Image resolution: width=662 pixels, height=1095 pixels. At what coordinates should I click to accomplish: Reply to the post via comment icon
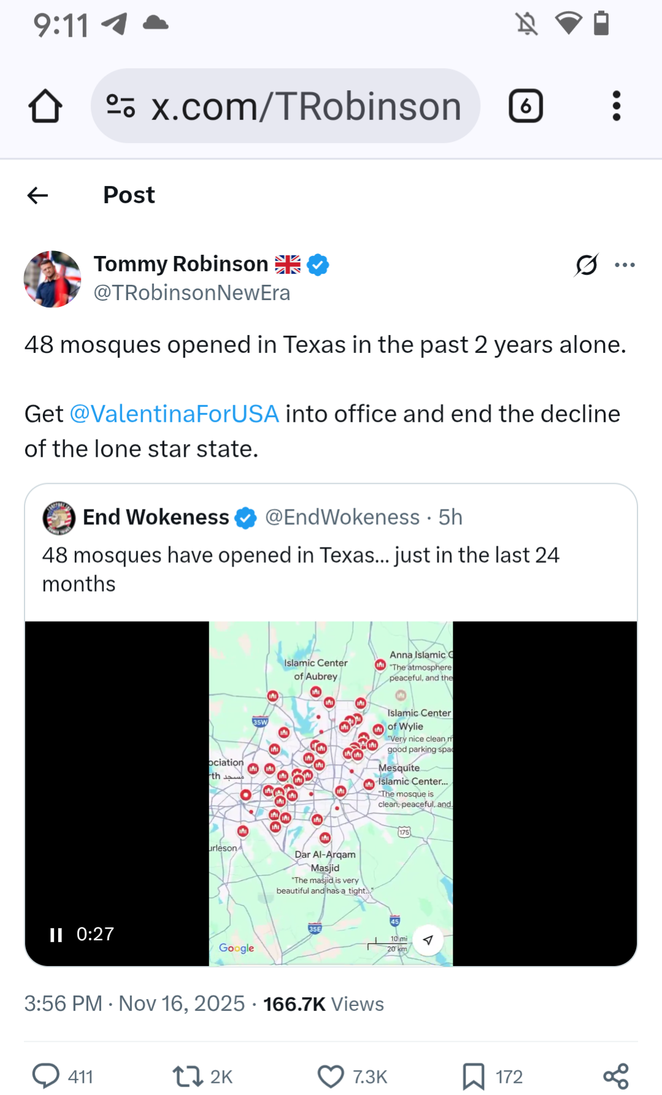click(x=46, y=1076)
